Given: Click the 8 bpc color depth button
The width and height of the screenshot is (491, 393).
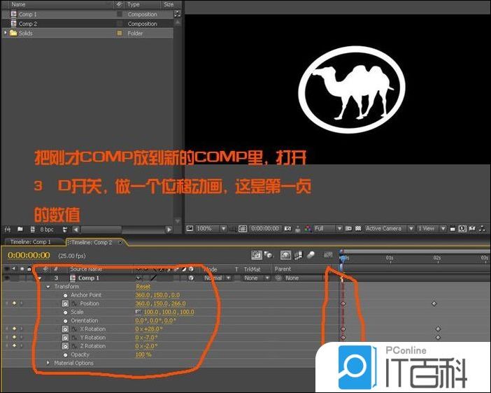Looking at the screenshot, I should coord(47,229).
